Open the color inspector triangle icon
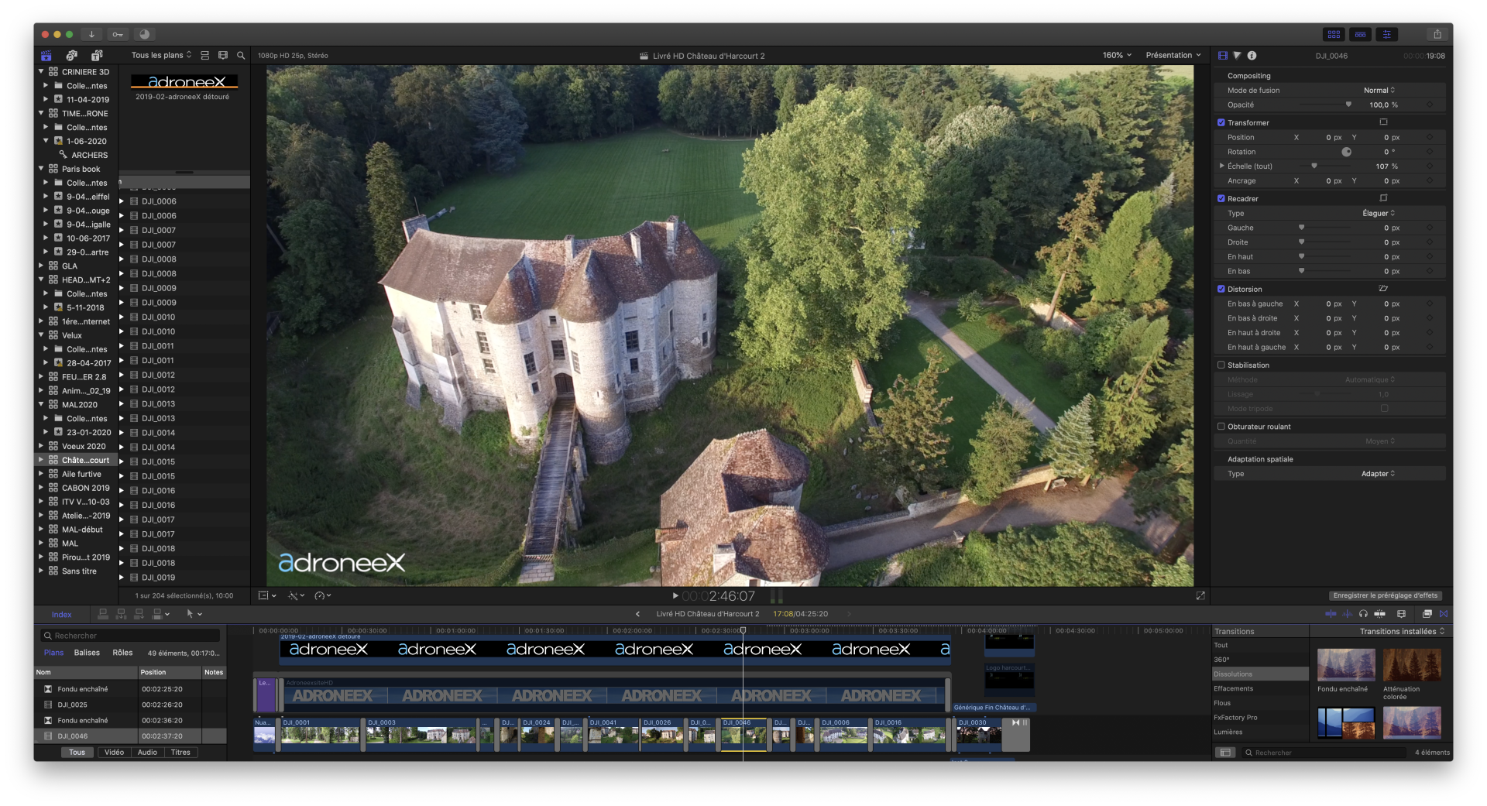The height and width of the screenshot is (806, 1487). (x=1237, y=56)
